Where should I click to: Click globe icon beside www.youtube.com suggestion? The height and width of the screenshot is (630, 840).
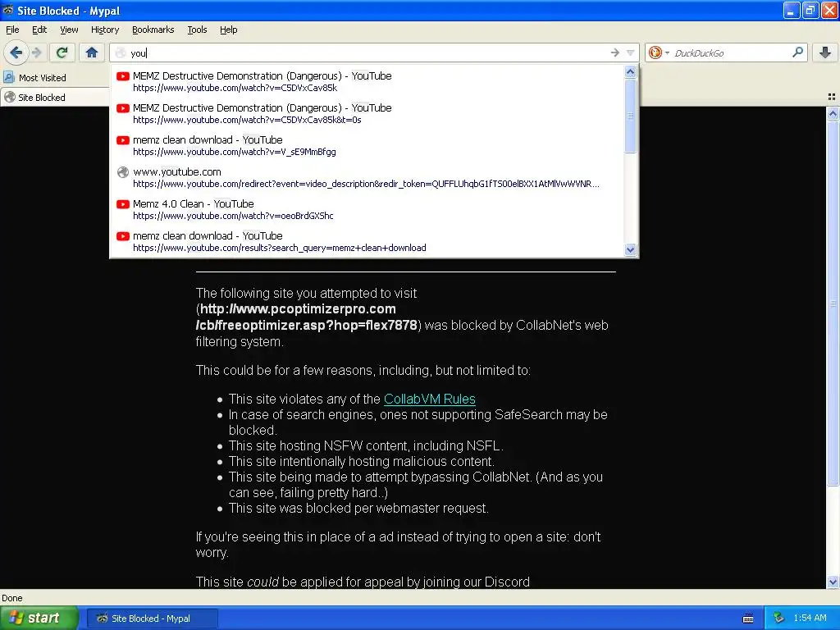coord(123,172)
